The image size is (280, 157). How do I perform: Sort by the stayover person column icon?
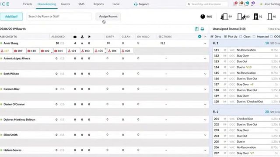tap(82, 37)
